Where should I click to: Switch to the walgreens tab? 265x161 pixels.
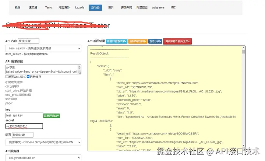point(158,7)
